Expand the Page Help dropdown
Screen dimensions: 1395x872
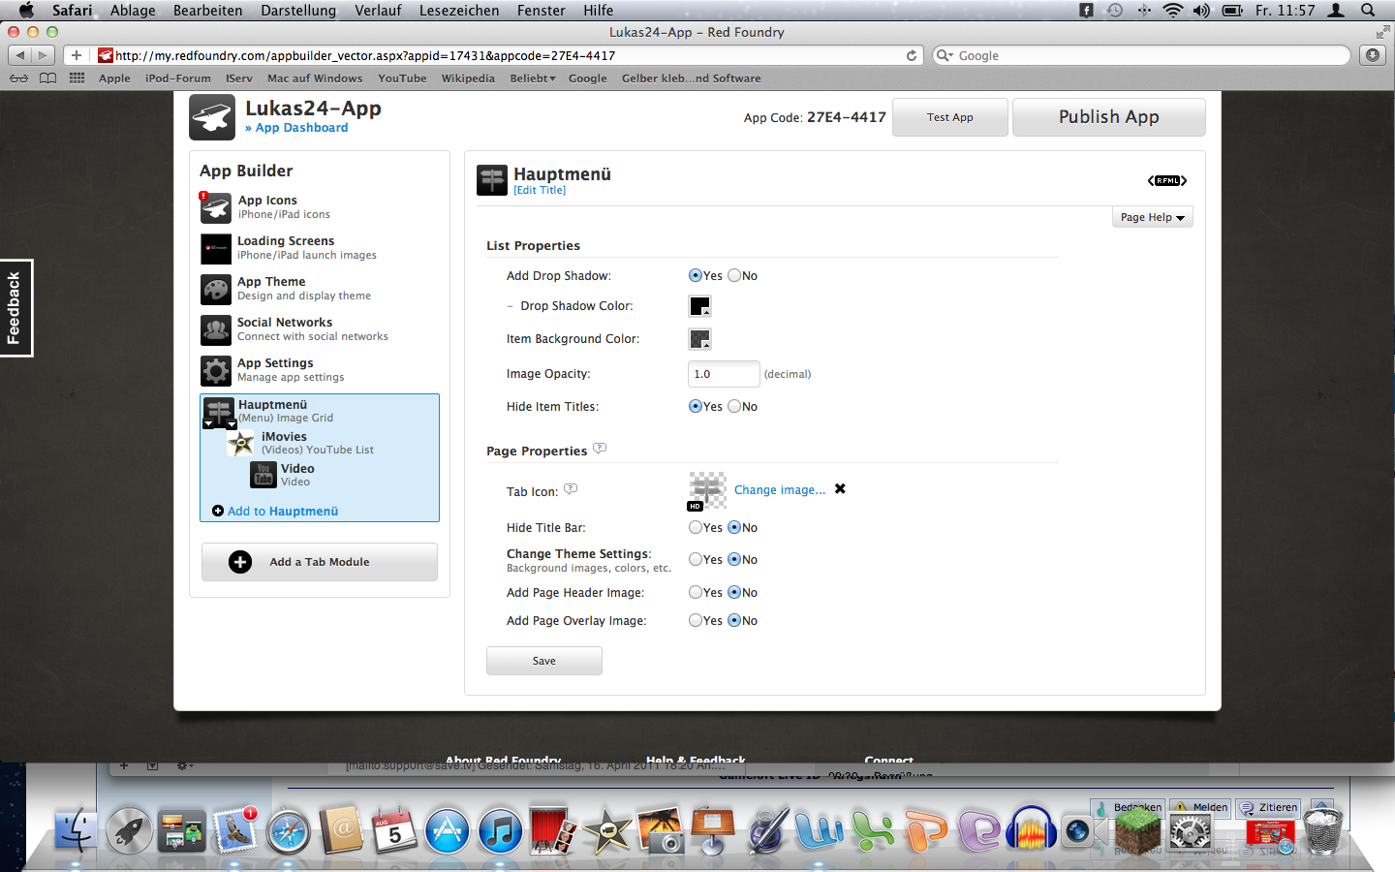point(1152,218)
